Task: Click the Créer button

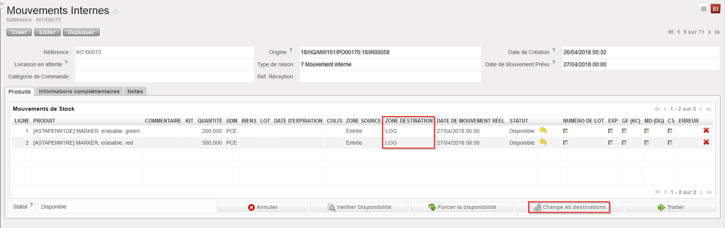Action: tap(19, 32)
